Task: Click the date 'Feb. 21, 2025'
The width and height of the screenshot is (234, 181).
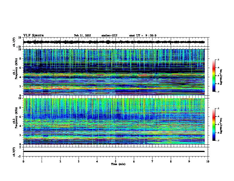Action: coord(82,35)
